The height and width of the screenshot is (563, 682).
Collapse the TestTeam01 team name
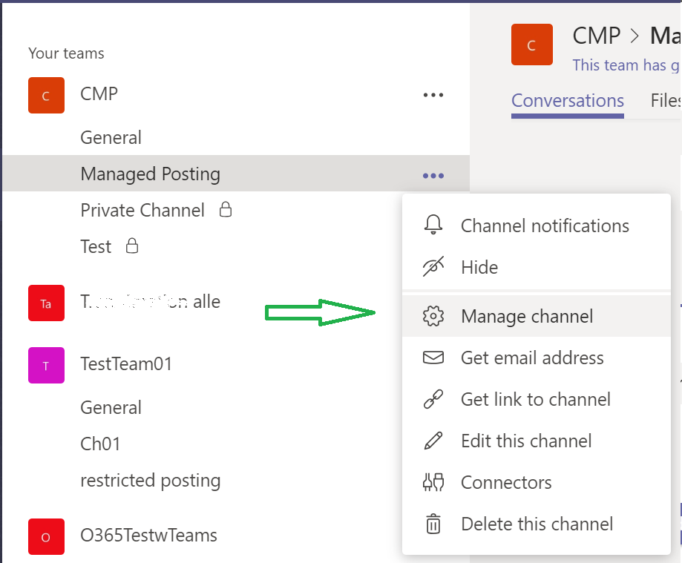126,364
